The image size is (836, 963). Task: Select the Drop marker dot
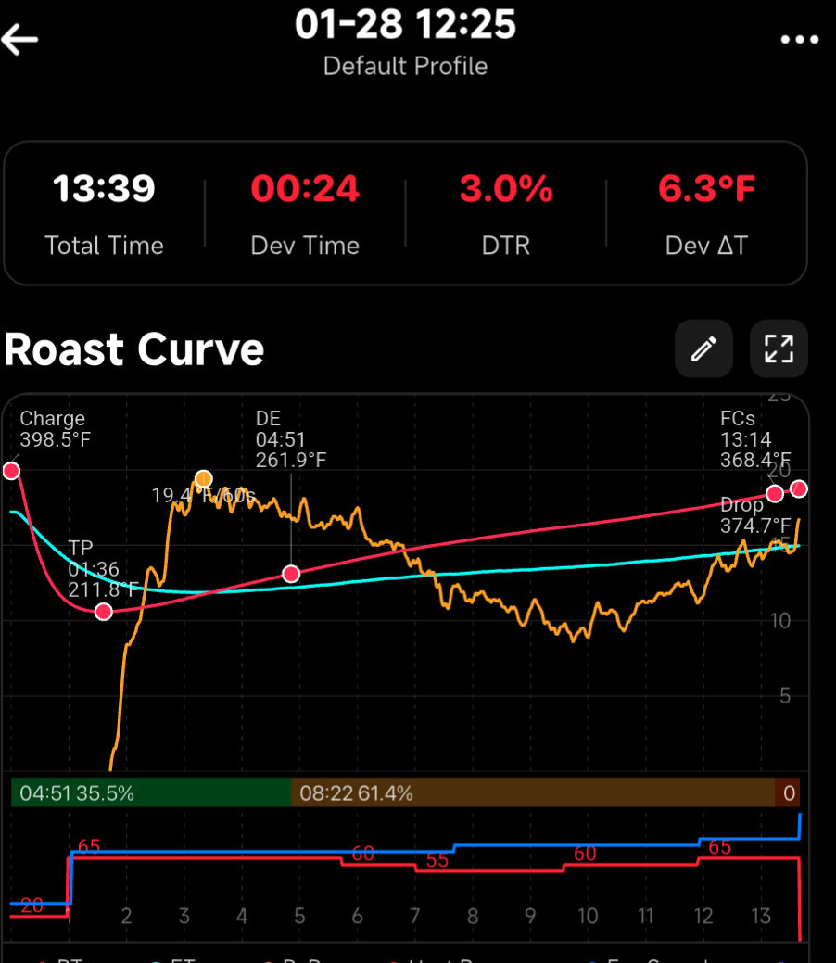799,488
